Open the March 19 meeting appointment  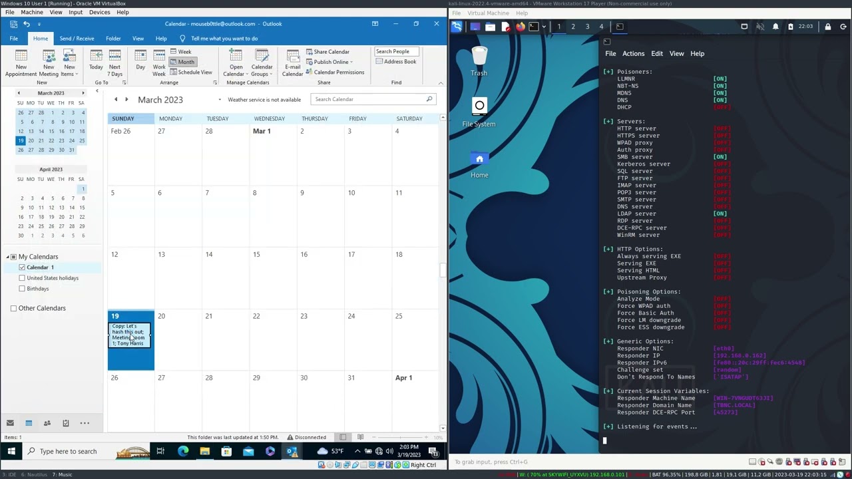[x=130, y=335]
